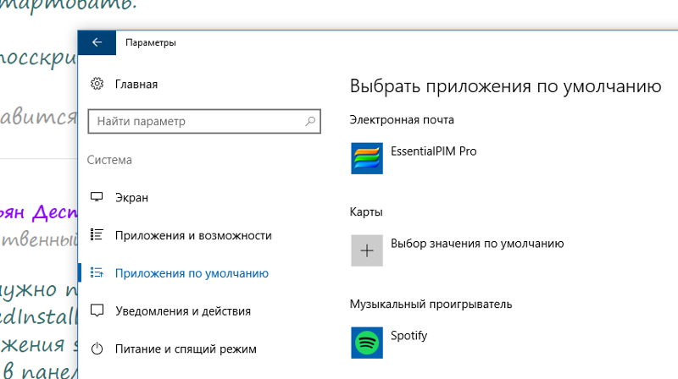The width and height of the screenshot is (678, 379).
Task: Select Приложения по умолчанию section
Action: tap(192, 273)
